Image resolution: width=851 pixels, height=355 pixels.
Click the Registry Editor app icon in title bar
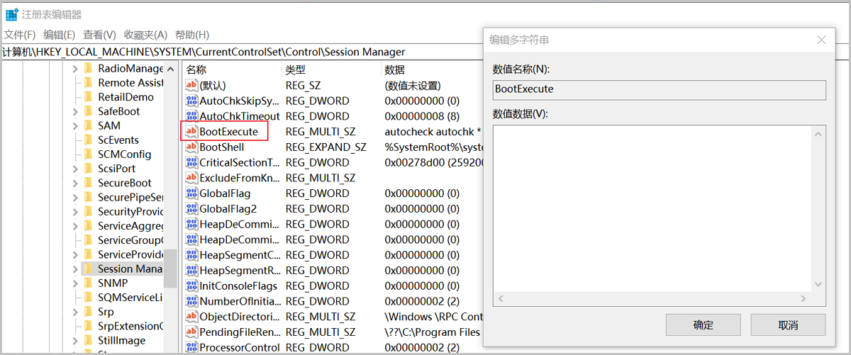pyautogui.click(x=11, y=14)
